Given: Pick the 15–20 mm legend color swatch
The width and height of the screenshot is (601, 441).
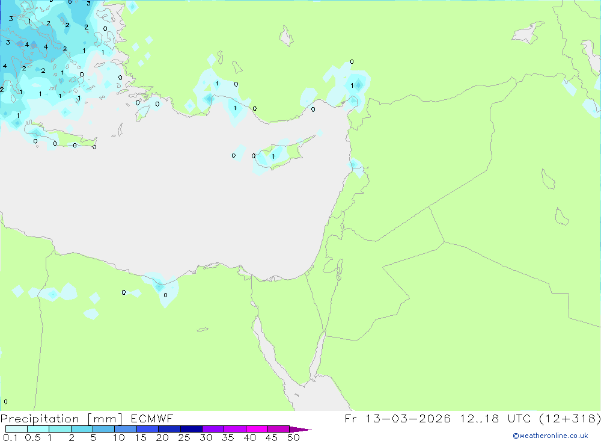Looking at the screenshot, I should click(x=148, y=429).
